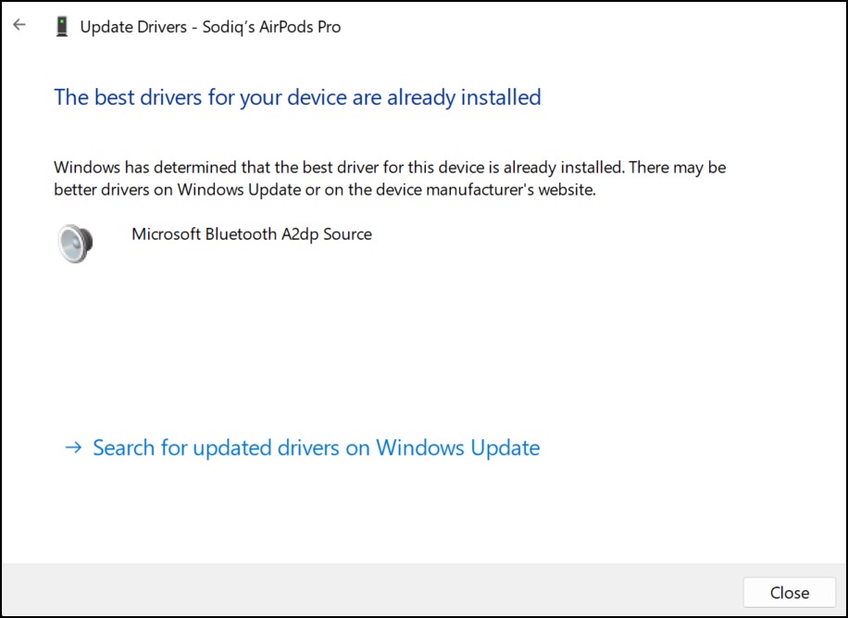Click the words "Windows Update" in the blue link

coord(457,448)
